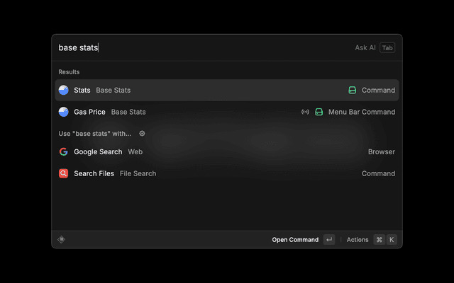
Task: Click the red Search Files icon
Action: coord(64,173)
